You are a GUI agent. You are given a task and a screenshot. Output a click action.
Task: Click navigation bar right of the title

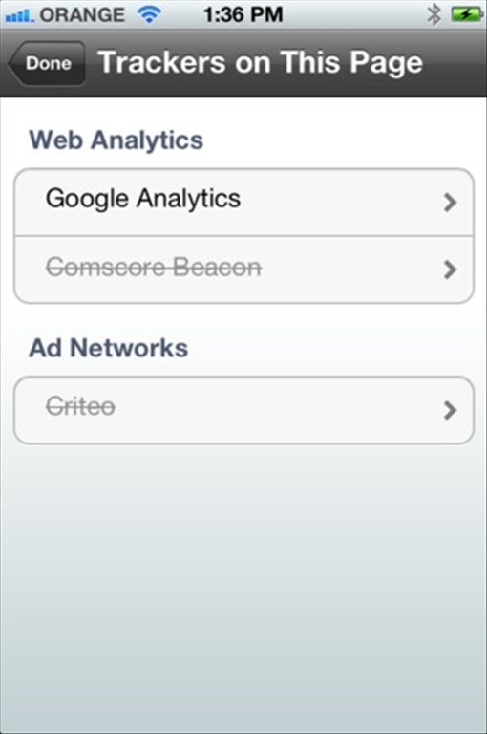(x=454, y=63)
